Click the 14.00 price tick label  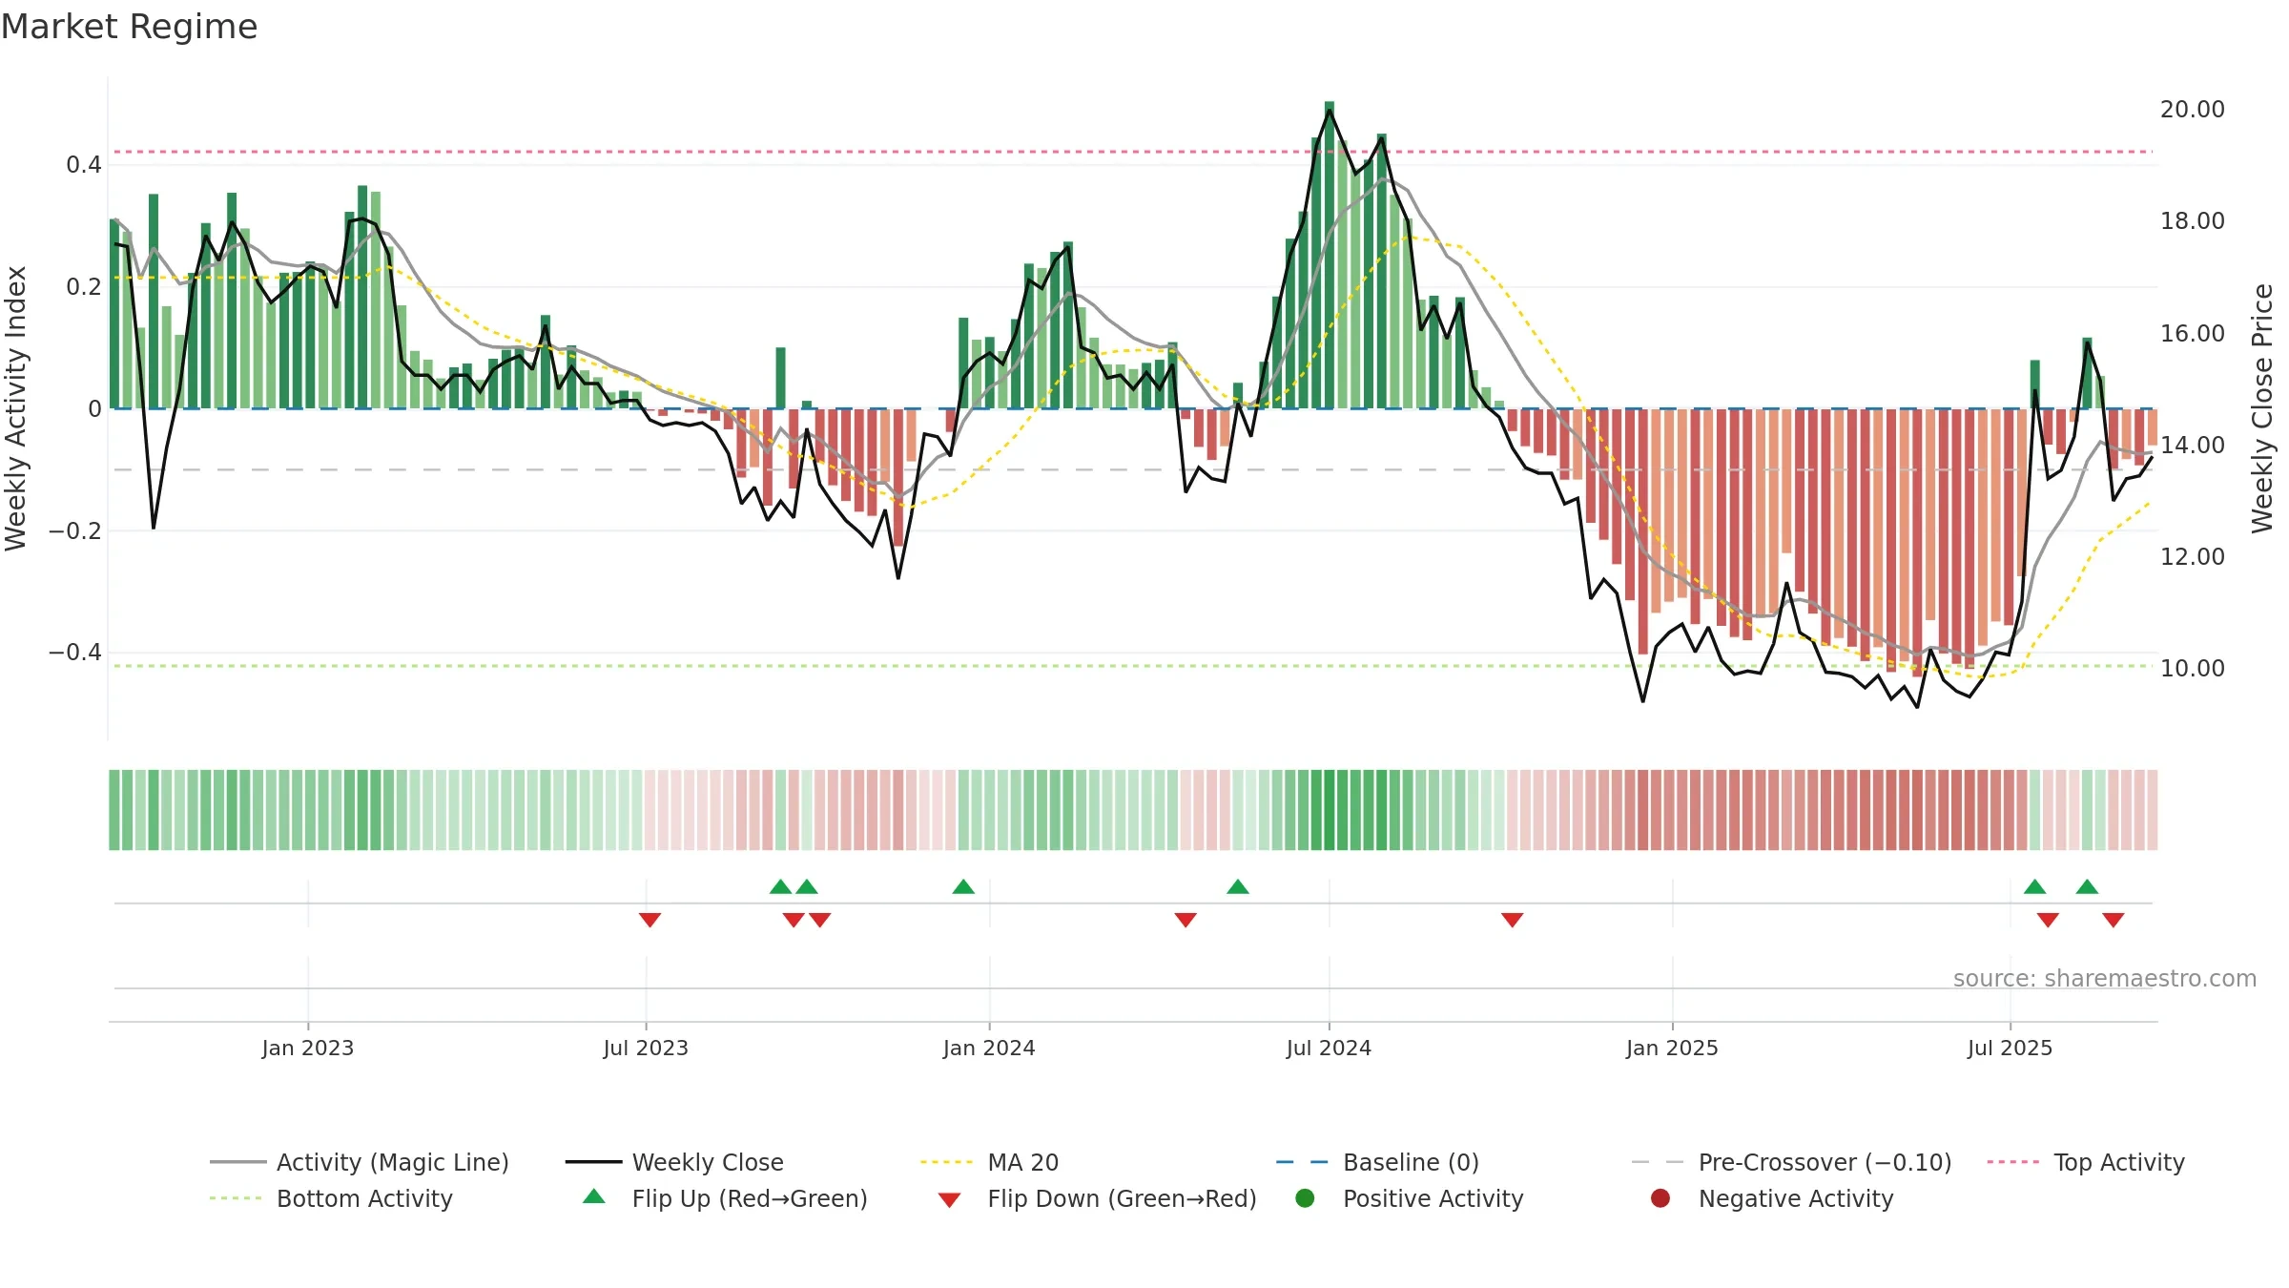(x=2192, y=445)
